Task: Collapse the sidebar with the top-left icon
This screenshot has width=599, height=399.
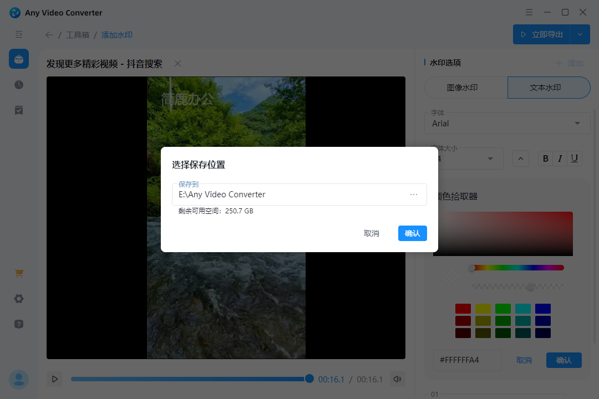Action: click(18, 34)
